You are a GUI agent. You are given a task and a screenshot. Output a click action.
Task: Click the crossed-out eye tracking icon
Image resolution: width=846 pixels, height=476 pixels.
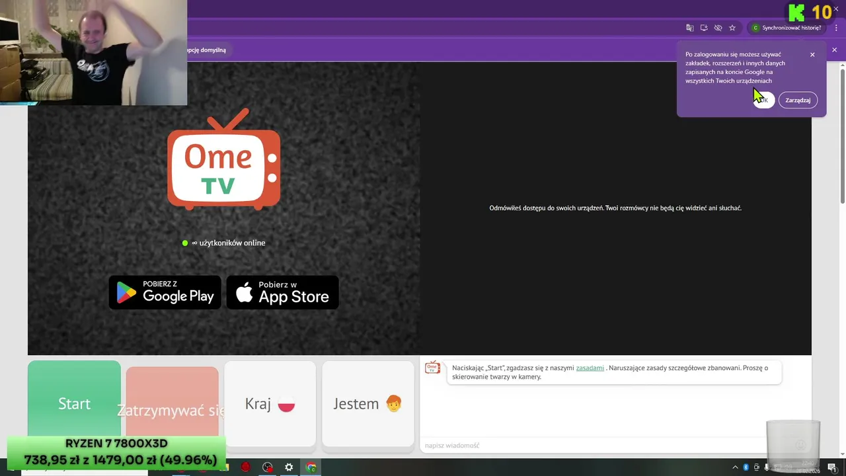718,28
